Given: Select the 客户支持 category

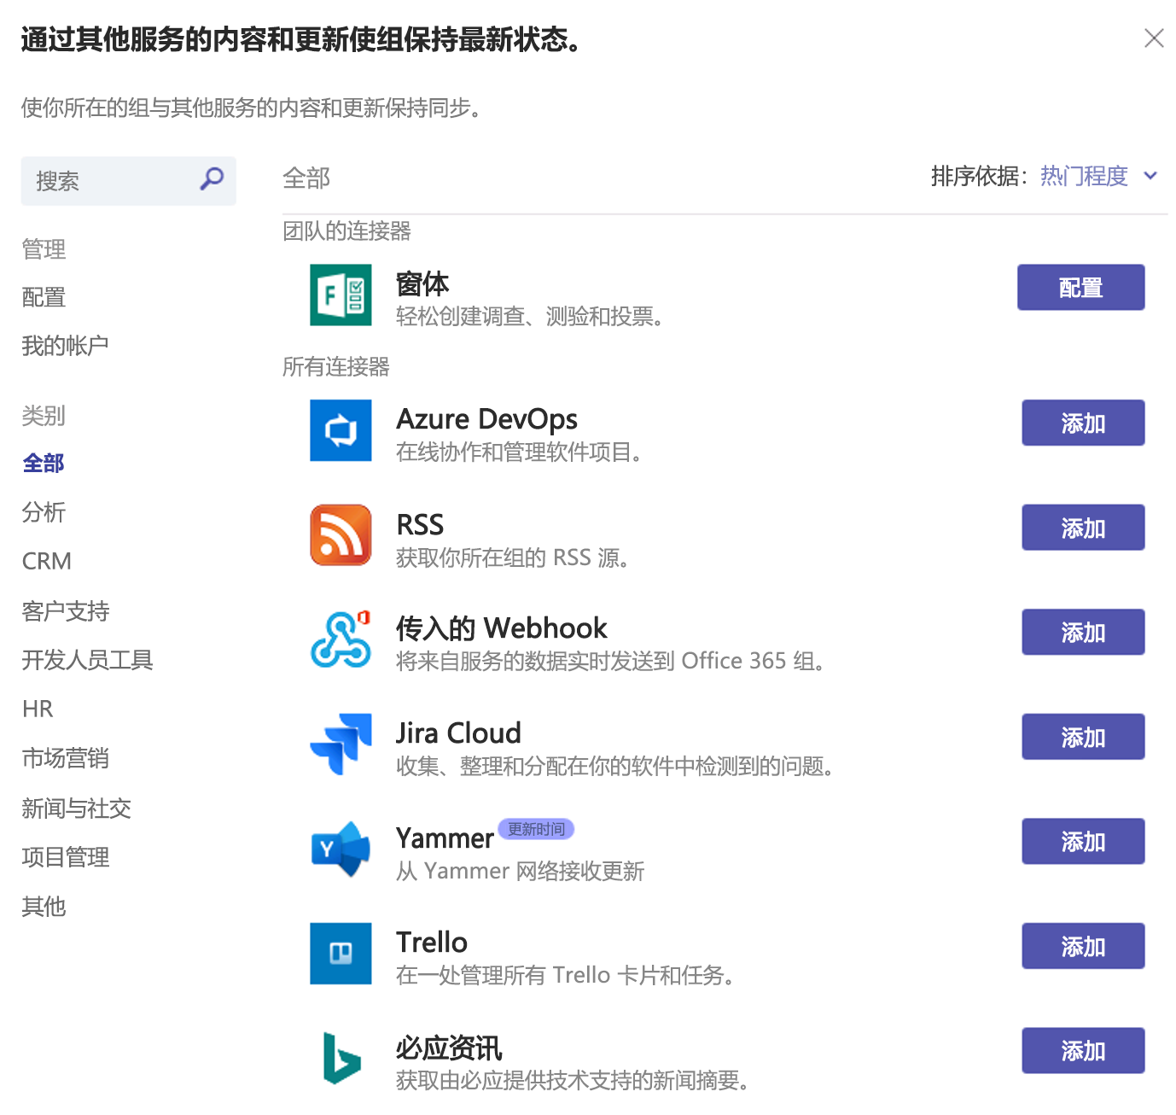Looking at the screenshot, I should [66, 610].
